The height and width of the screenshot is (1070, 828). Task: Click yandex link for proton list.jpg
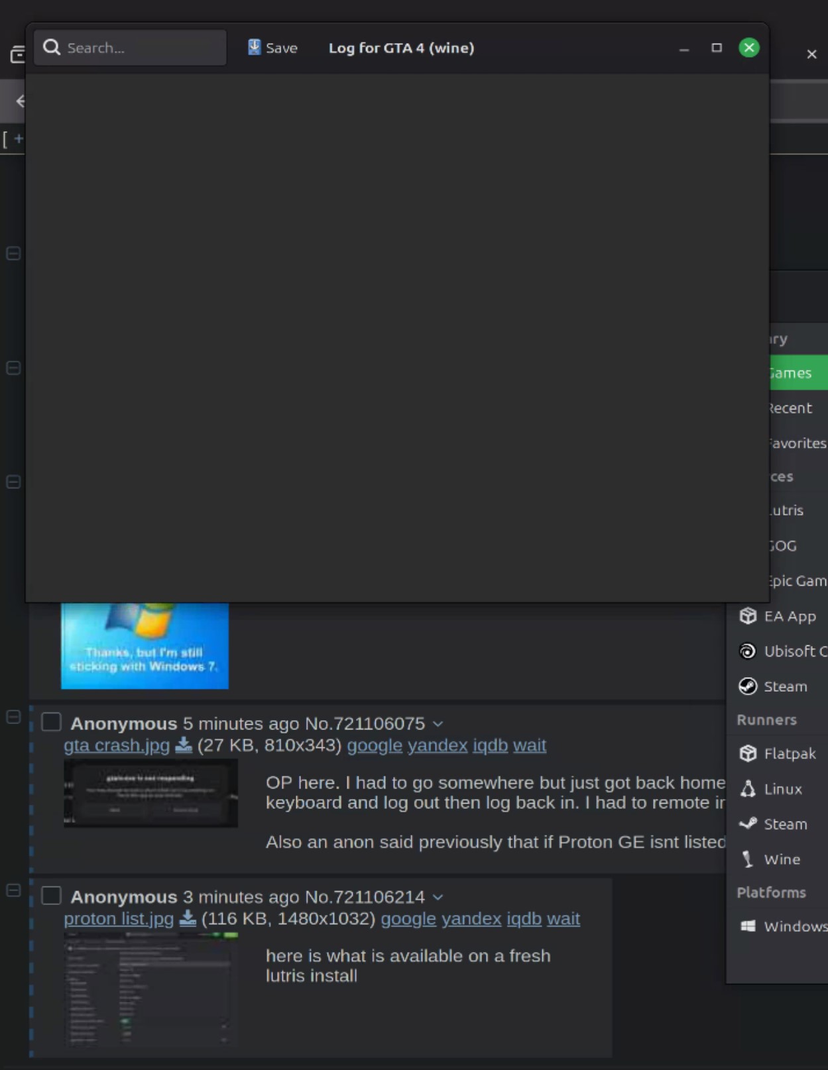tap(471, 919)
